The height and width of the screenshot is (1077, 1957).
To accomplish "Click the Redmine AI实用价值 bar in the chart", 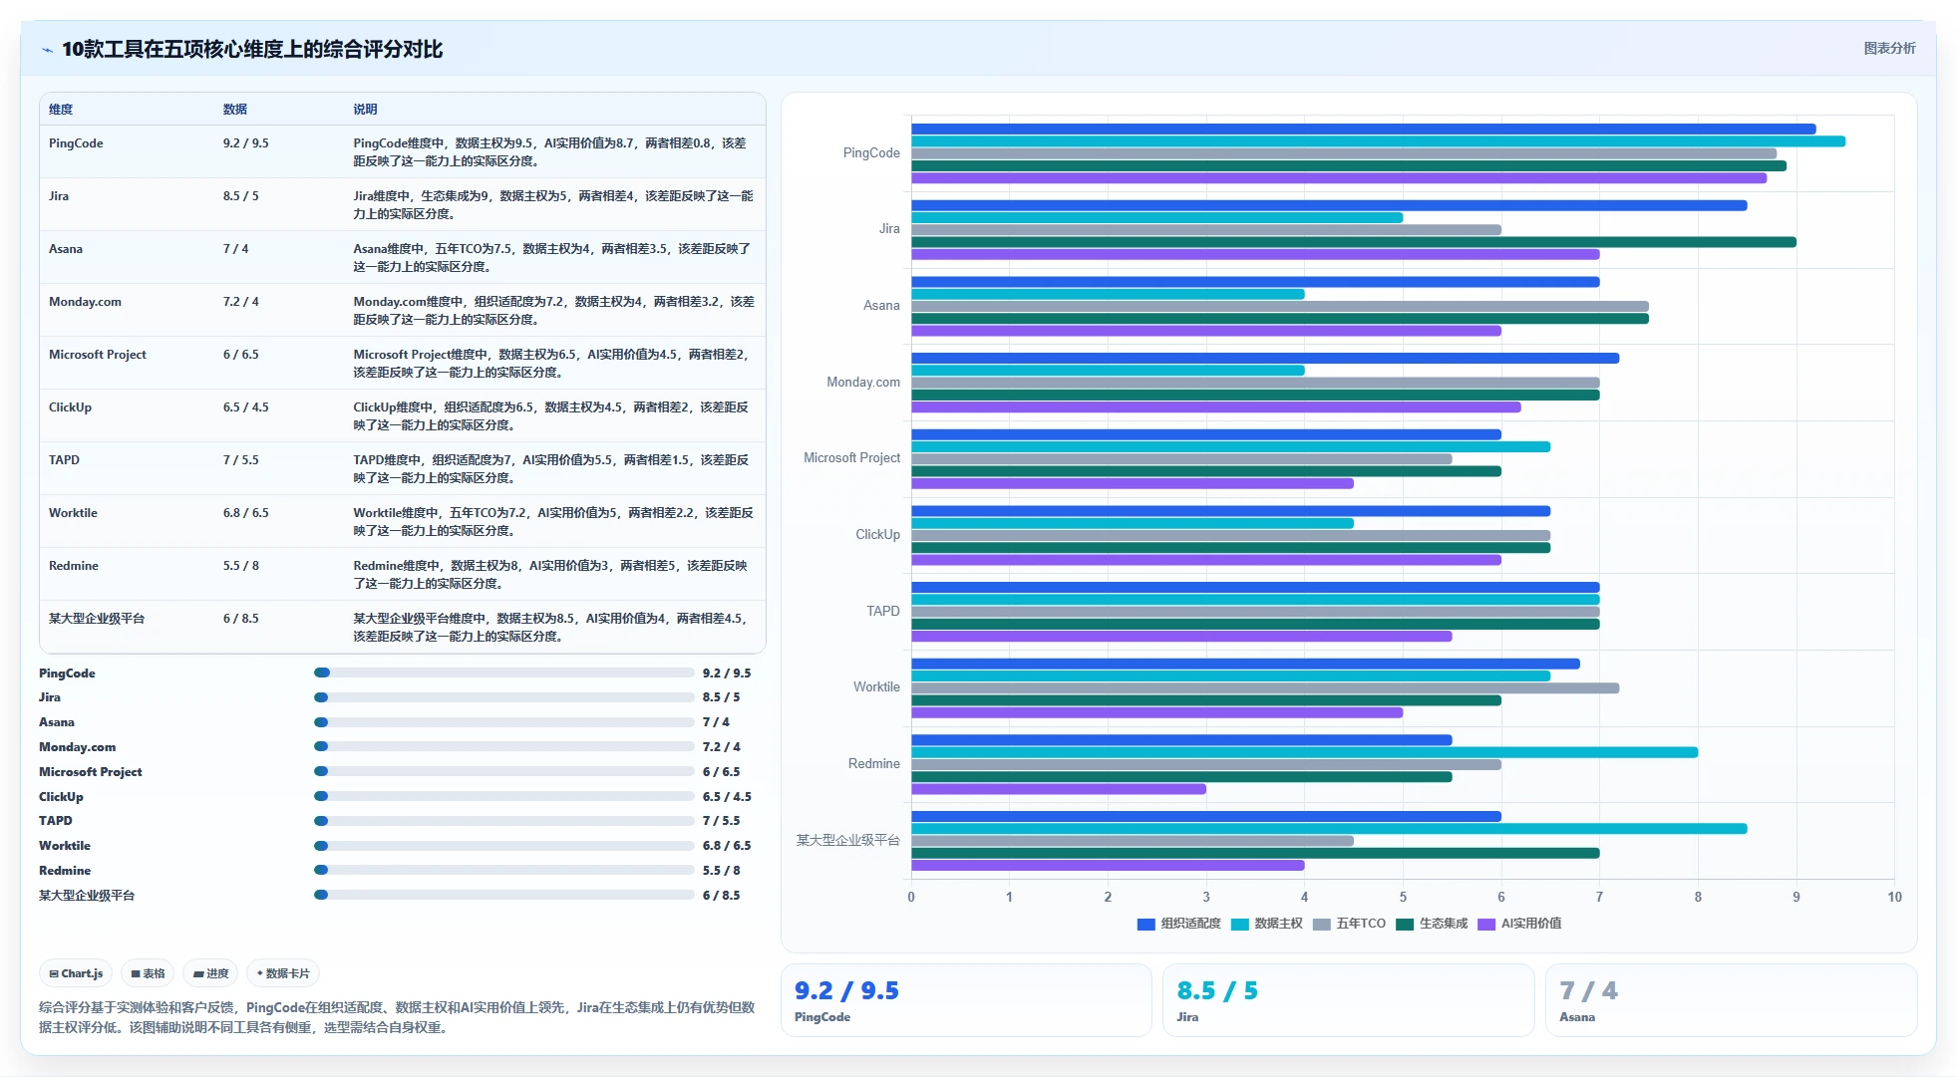I will [1059, 789].
